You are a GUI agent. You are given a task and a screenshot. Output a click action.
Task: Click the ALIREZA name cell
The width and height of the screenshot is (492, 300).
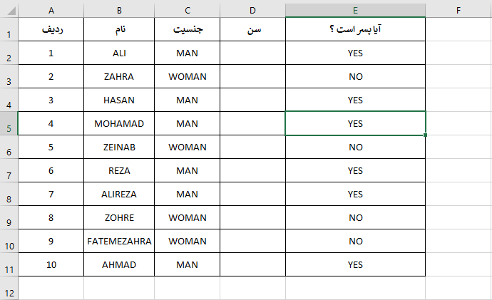point(119,194)
